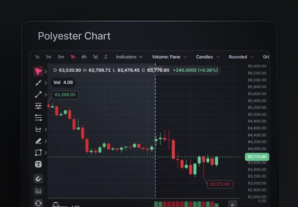This screenshot has height=207, width=298.
Task: Expand the rectangle tool options chevron
Action: pyautogui.click(x=45, y=153)
